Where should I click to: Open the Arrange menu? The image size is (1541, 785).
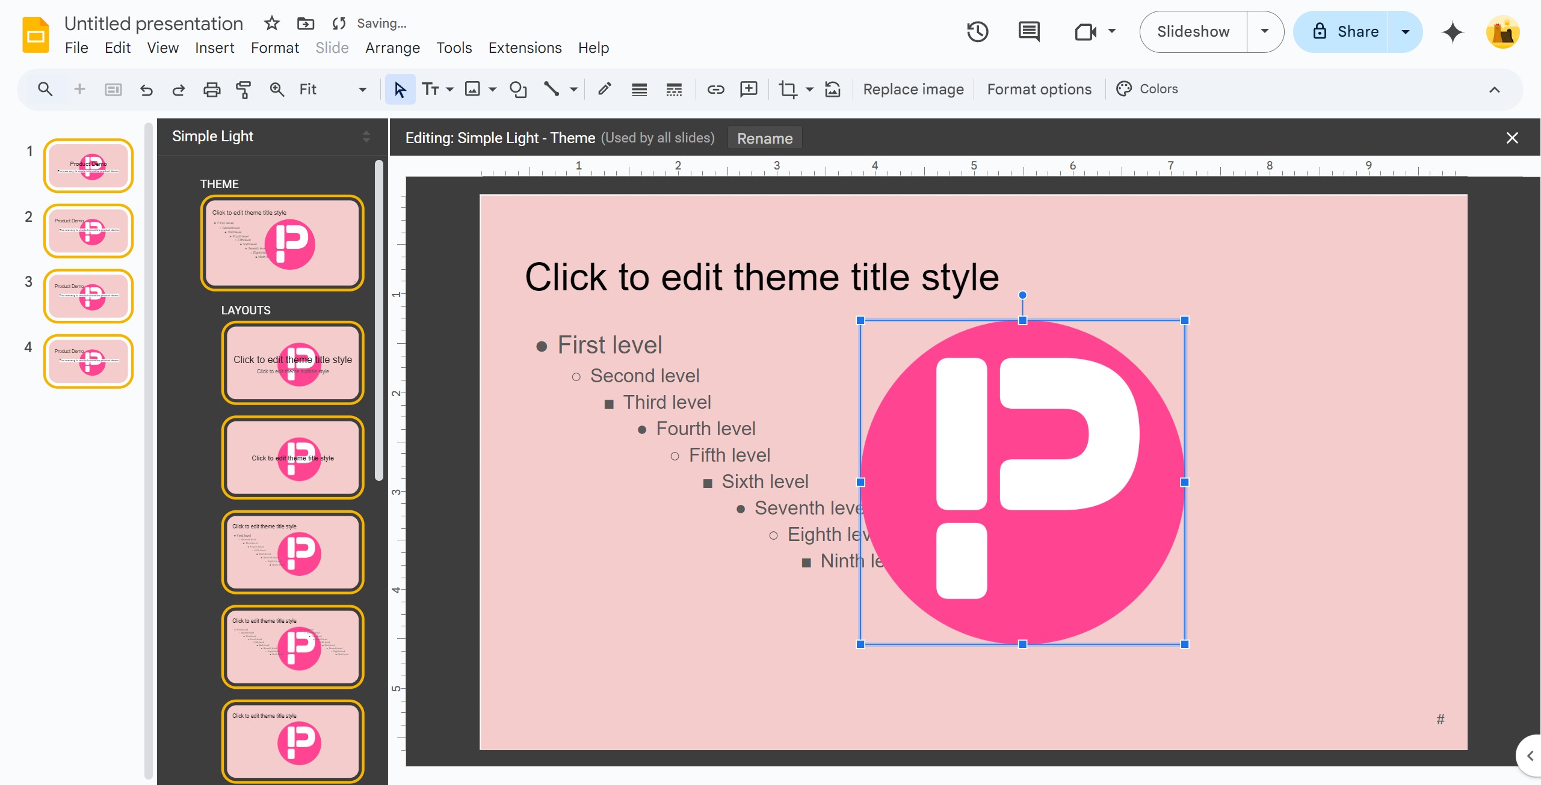point(392,48)
